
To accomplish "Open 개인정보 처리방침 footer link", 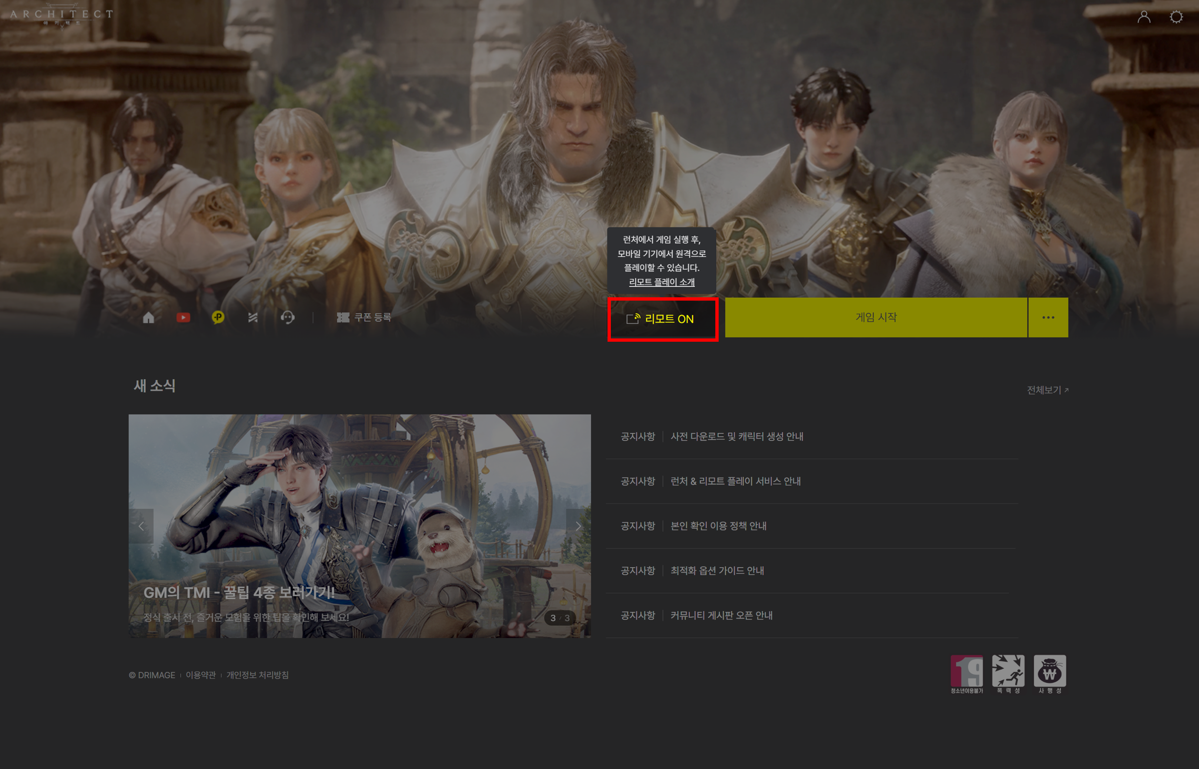I will (x=257, y=675).
